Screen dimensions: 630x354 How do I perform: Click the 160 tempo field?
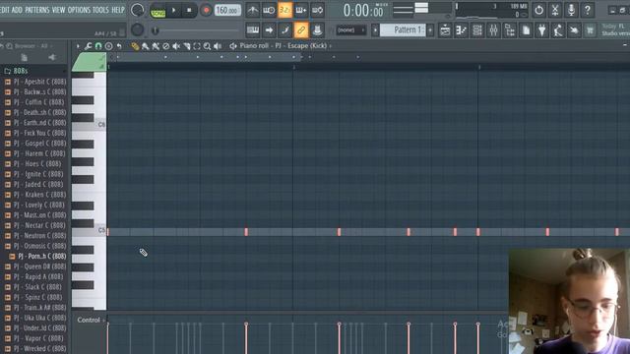click(x=227, y=10)
